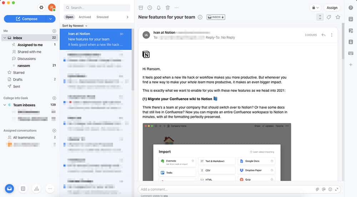This screenshot has width=357, height=197.
Task: Collapse the Team inboxes tree
Action: (x=5, y=105)
